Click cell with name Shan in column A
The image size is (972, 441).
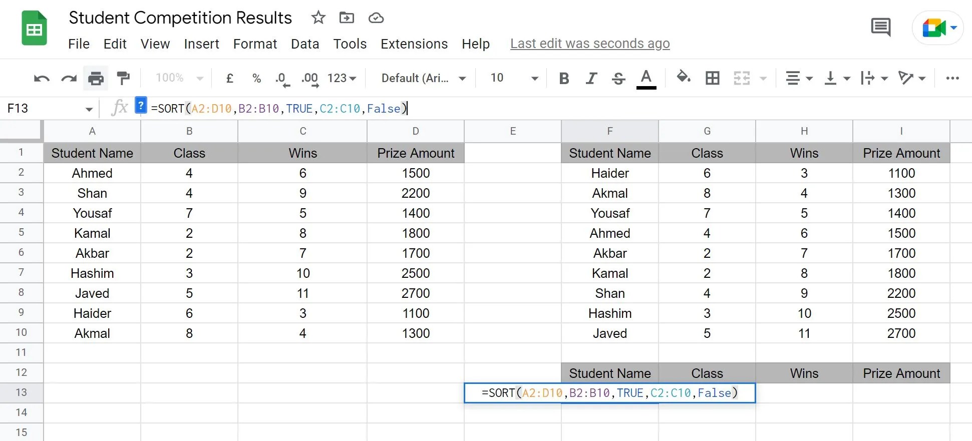92,193
